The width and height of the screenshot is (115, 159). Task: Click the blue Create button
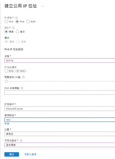(x=12, y=154)
